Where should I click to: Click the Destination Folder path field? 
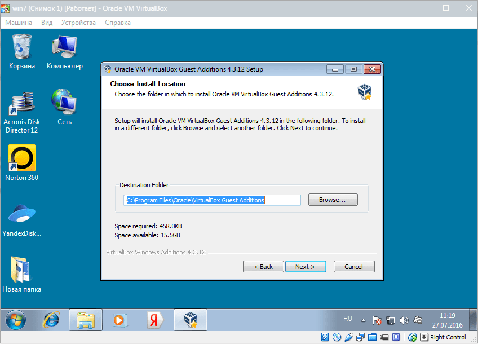coord(212,200)
